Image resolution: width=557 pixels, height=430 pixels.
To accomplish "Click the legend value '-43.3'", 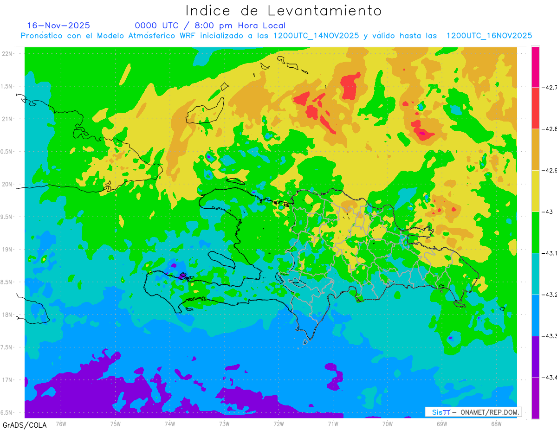I will pos(549,336).
